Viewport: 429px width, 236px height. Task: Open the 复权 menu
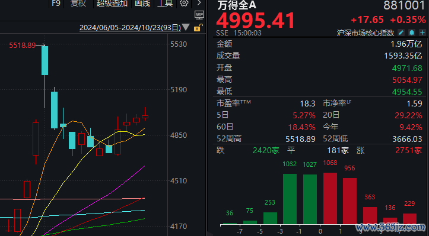click(x=78, y=3)
